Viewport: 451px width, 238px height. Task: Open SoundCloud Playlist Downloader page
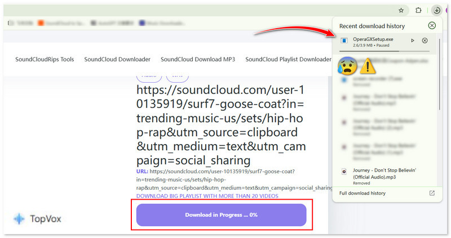point(288,60)
